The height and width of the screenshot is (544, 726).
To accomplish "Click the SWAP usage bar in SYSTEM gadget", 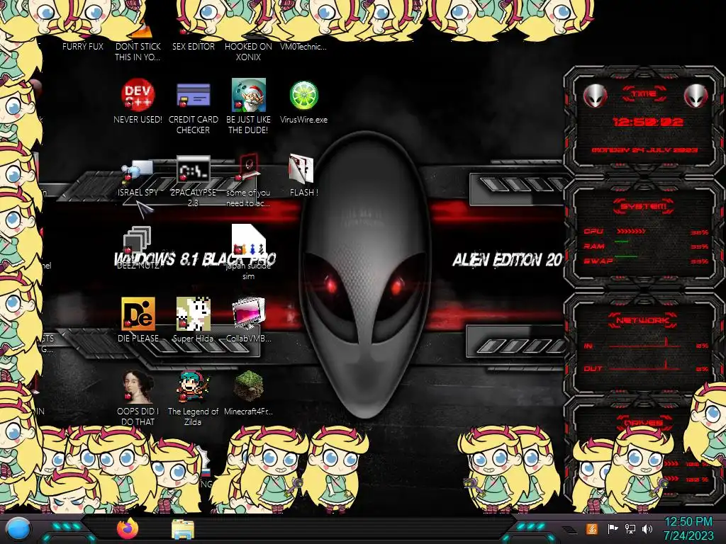I will [626, 256].
